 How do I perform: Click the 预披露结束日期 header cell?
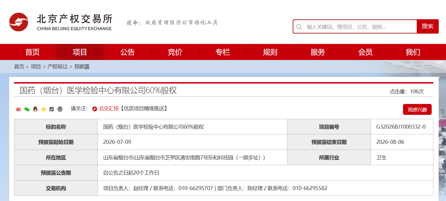click(x=329, y=142)
